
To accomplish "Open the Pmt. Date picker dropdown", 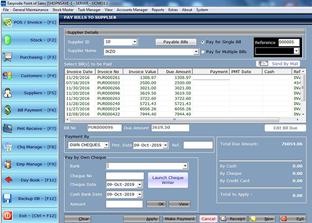I will tap(166, 145).
